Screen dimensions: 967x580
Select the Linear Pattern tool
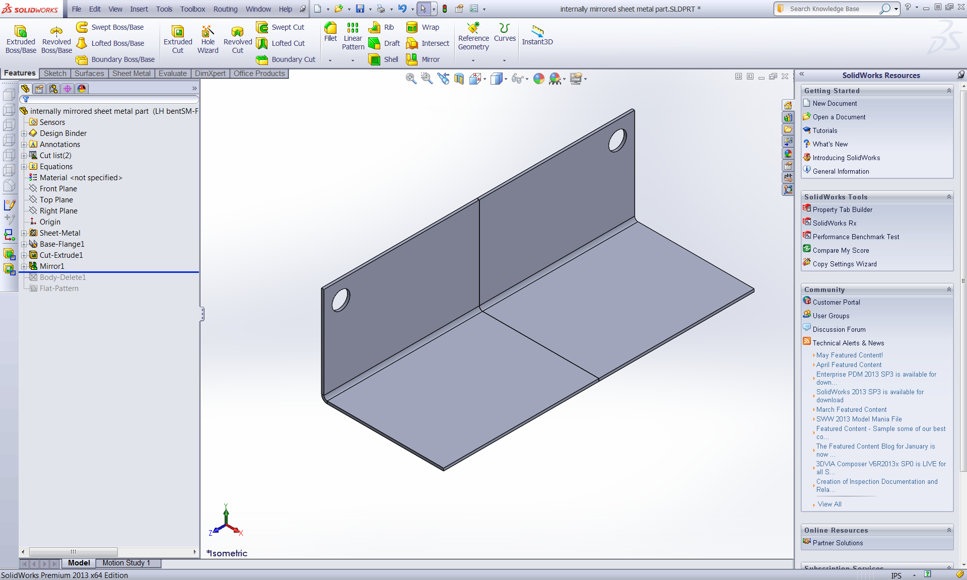click(353, 36)
